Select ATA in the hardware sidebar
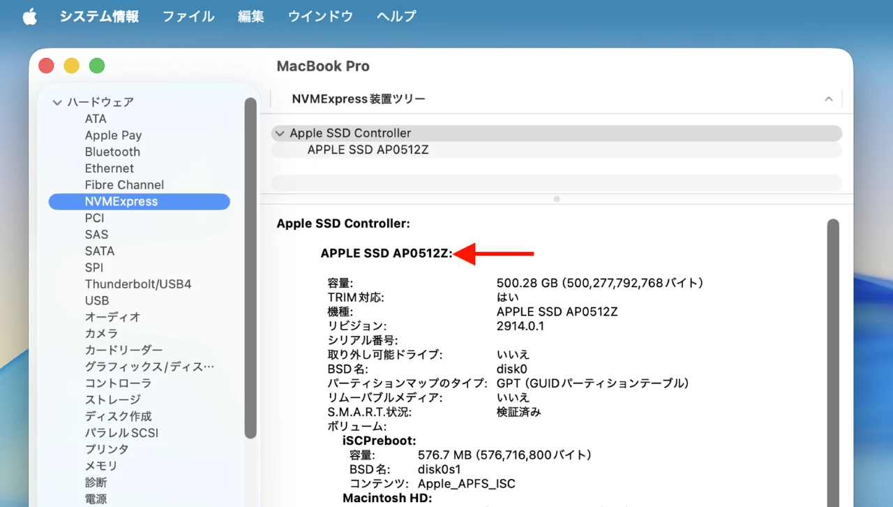The height and width of the screenshot is (507, 893). 96,119
